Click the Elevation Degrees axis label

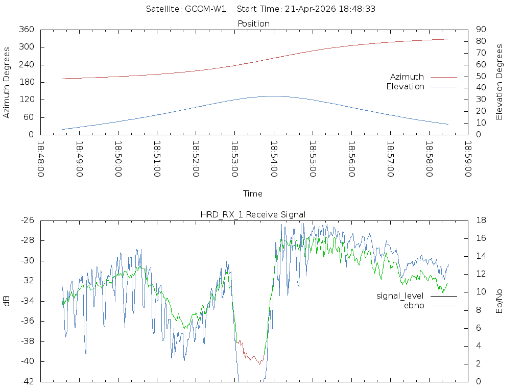[x=500, y=82]
